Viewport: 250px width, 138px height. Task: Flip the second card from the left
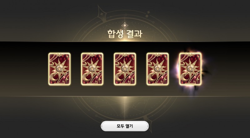[x=92, y=69]
